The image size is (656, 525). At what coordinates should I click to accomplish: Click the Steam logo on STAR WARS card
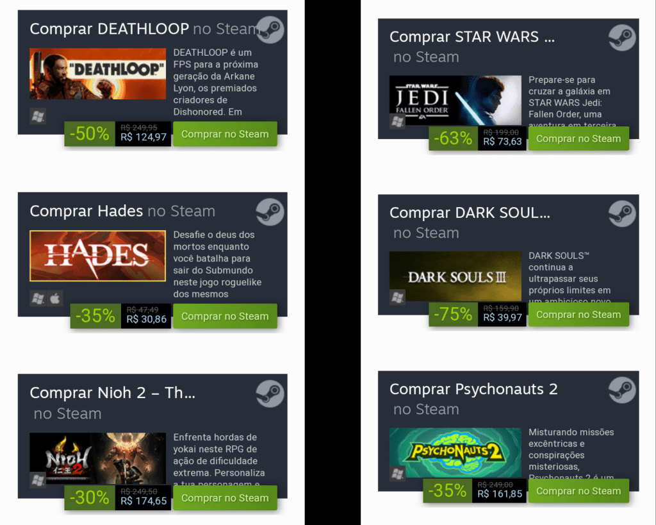pos(622,38)
